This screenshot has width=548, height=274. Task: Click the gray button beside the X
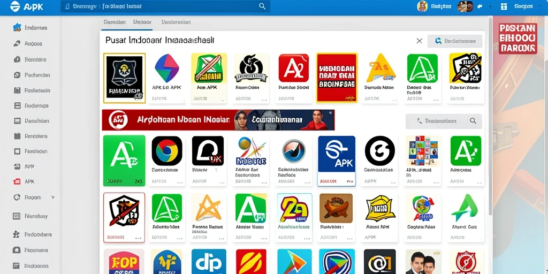coord(455,41)
